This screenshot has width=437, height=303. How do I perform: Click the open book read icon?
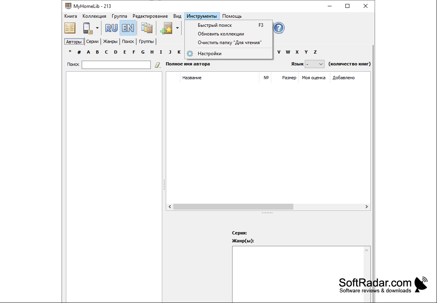70,28
